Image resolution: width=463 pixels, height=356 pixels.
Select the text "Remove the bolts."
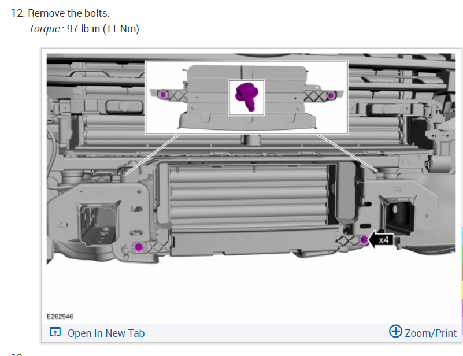coord(69,13)
